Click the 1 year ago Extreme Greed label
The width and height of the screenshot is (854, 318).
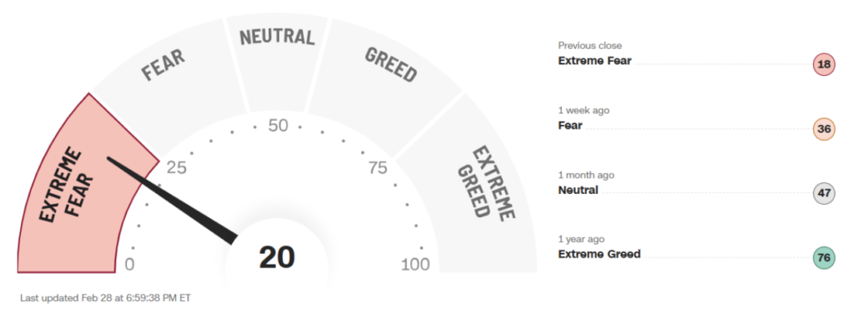(x=599, y=254)
